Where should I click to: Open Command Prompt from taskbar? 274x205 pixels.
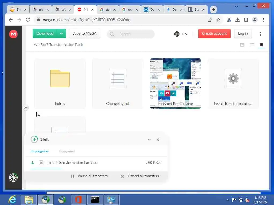click(x=95, y=200)
